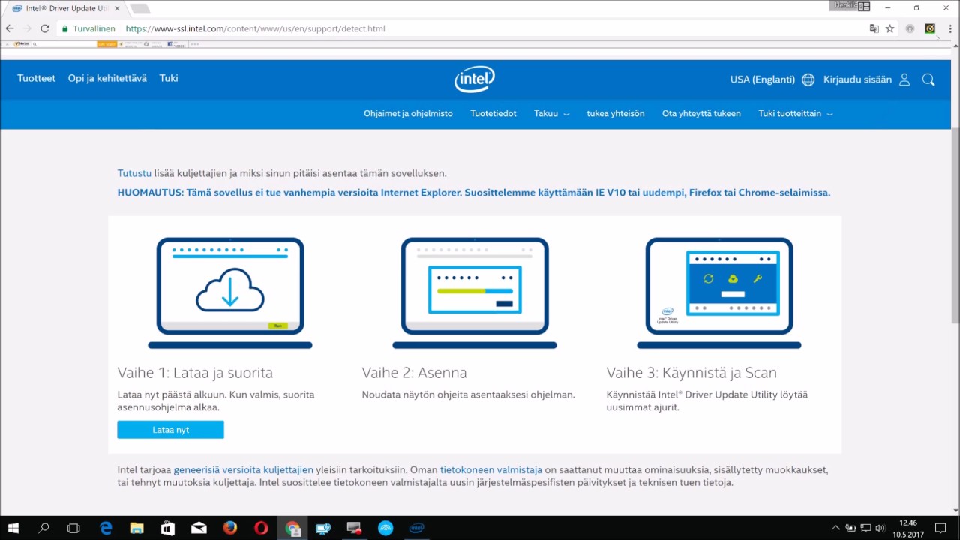Image resolution: width=960 pixels, height=540 pixels.
Task: Click the HP support assistant taskbar icon
Action: [323, 528]
